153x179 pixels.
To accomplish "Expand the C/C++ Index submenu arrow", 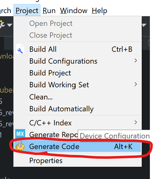I will 136,122.
